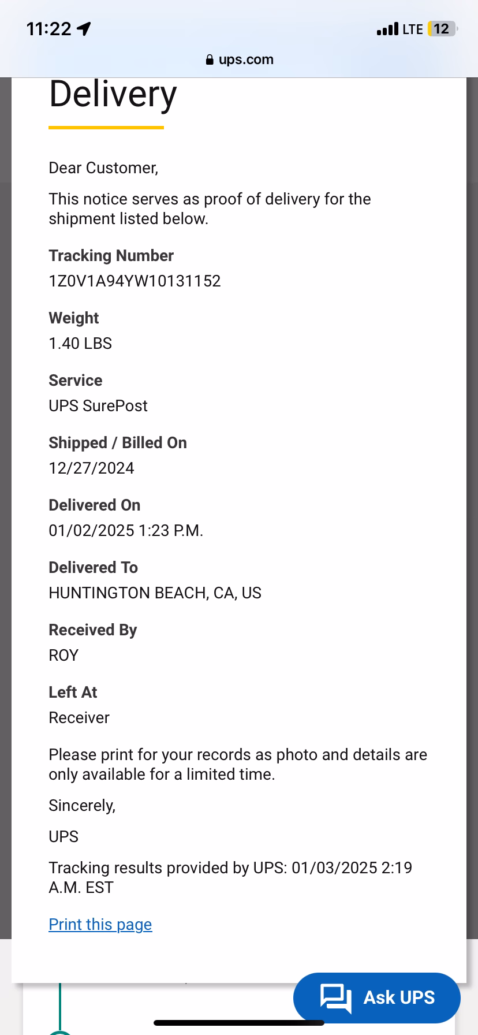Tap the Delivery heading
The width and height of the screenshot is (478, 1035).
coord(113,94)
